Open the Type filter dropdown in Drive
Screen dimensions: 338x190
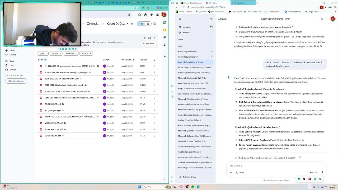[x=43, y=54]
